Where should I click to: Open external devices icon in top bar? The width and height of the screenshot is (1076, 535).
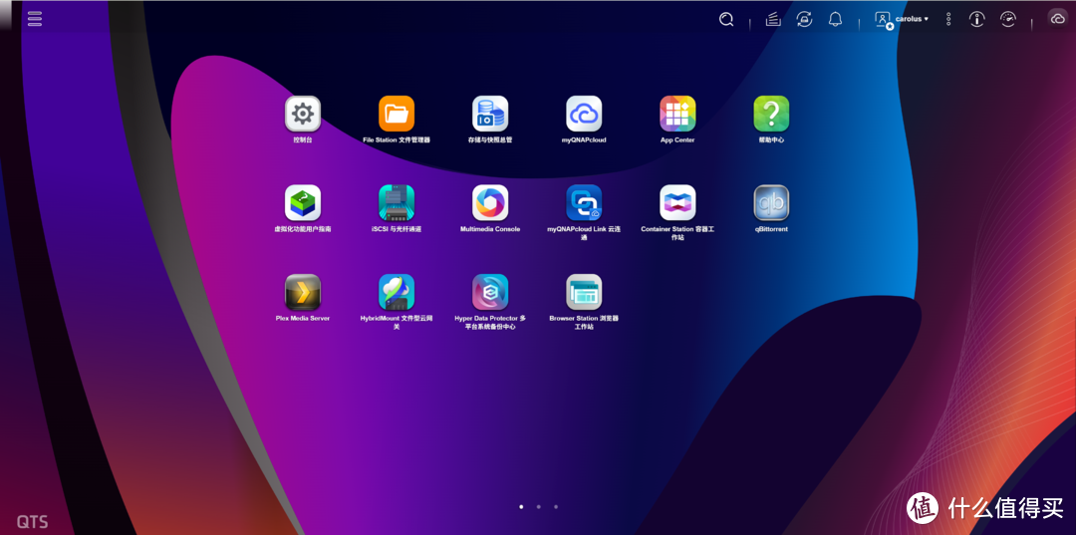tap(804, 19)
